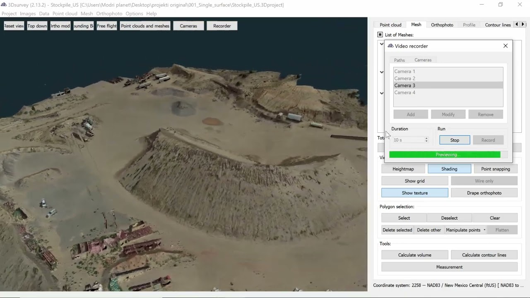530x298 pixels.
Task: Collapse the second mesh list expander
Action: 381,72
